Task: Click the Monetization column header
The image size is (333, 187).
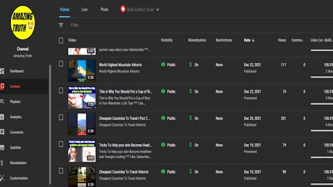Action: click(x=197, y=40)
